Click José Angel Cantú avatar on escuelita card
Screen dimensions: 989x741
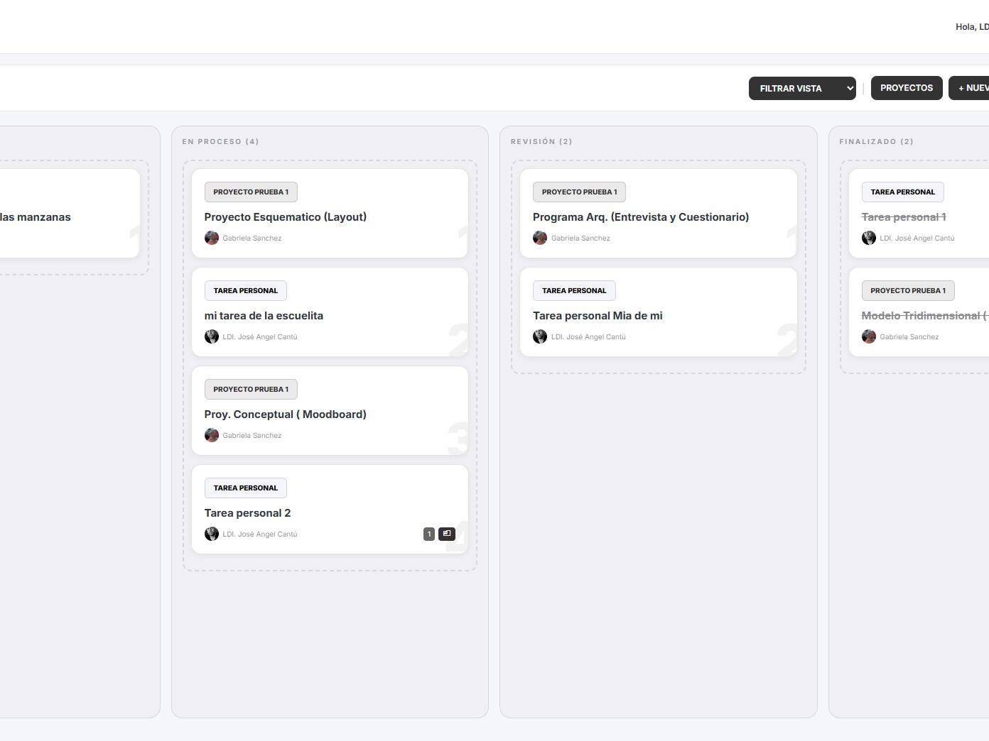212,336
